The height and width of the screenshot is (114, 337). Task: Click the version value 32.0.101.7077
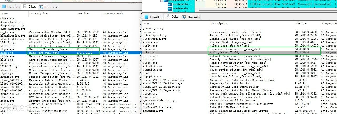(305, 111)
